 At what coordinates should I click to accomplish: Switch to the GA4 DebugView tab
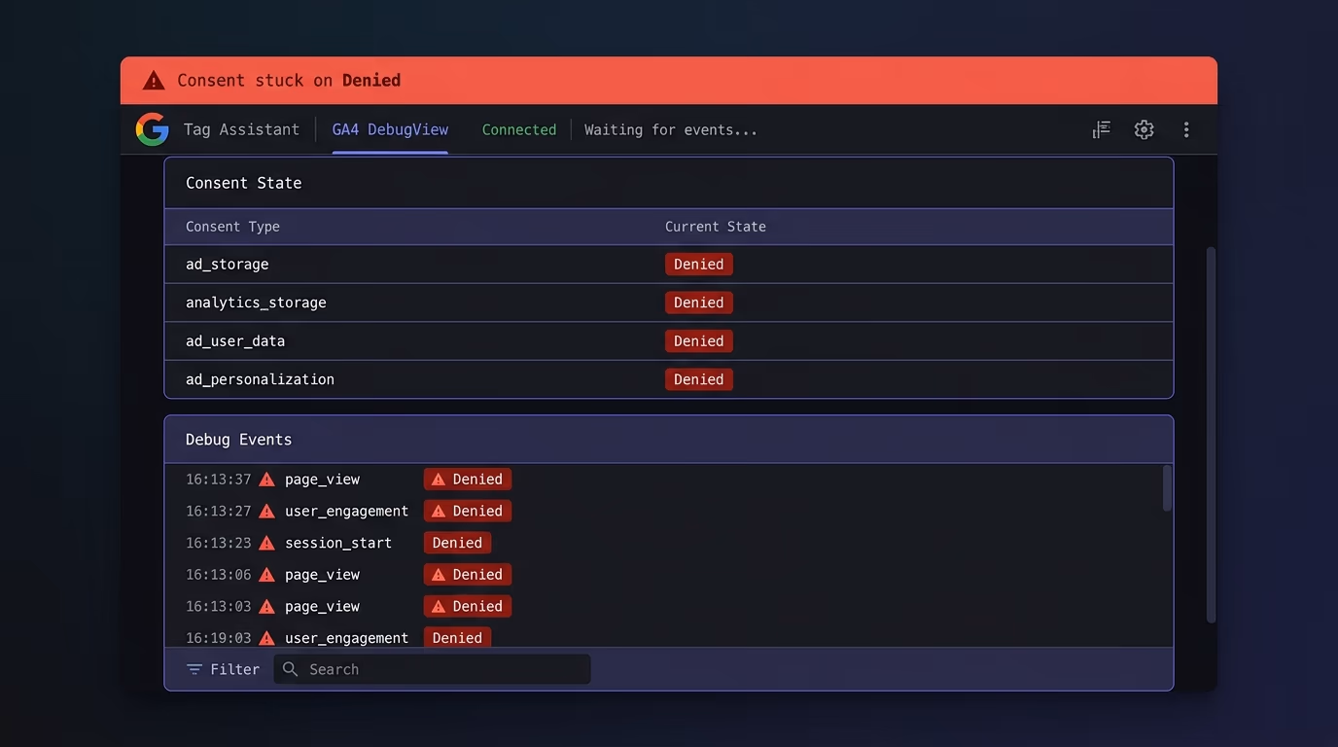(390, 129)
